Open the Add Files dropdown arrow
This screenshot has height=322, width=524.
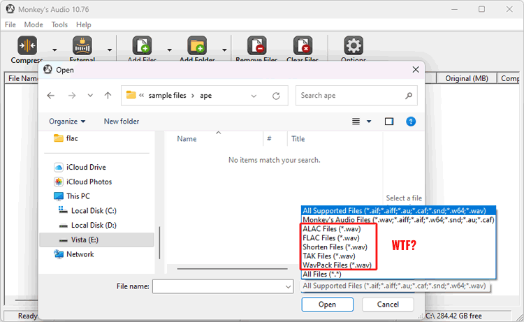[170, 50]
